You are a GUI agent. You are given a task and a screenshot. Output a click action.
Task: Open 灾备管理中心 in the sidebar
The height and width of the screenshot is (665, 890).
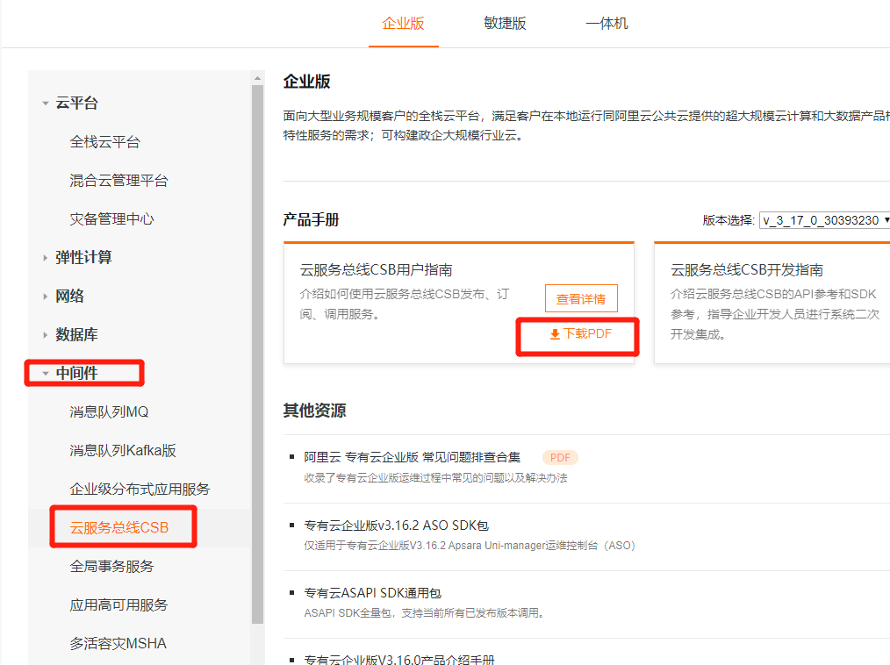coord(111,219)
